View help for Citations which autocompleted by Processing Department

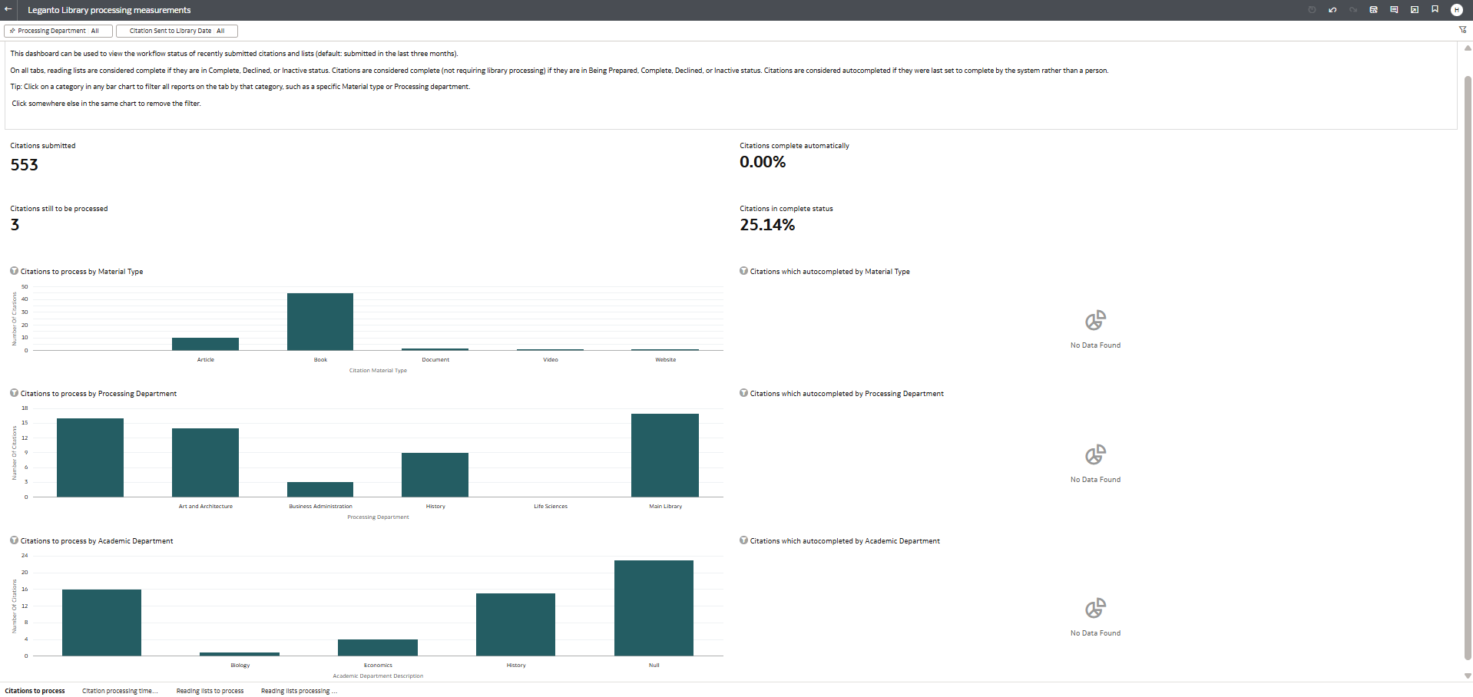click(743, 392)
